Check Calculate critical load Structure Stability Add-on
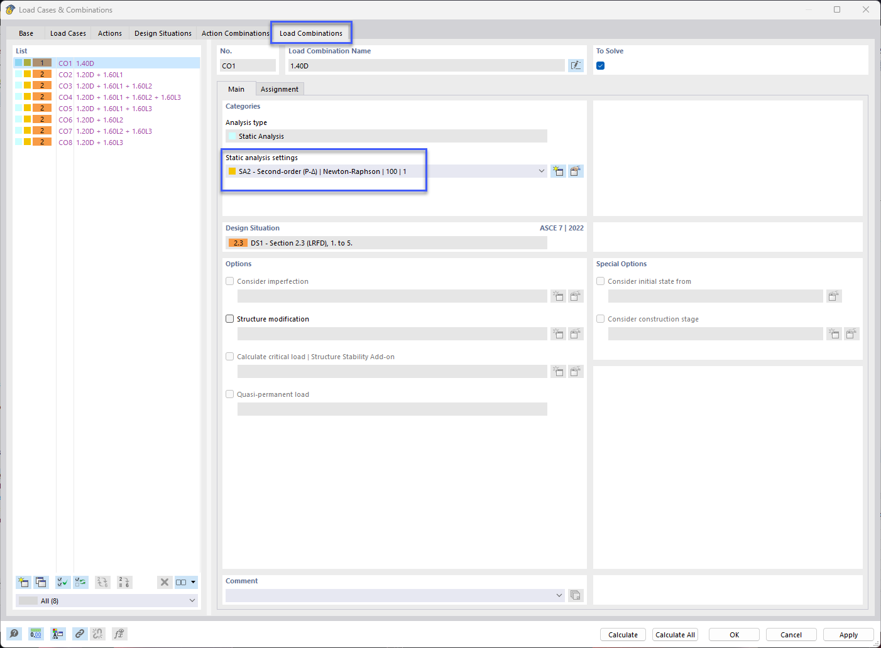The height and width of the screenshot is (648, 881). tap(230, 357)
